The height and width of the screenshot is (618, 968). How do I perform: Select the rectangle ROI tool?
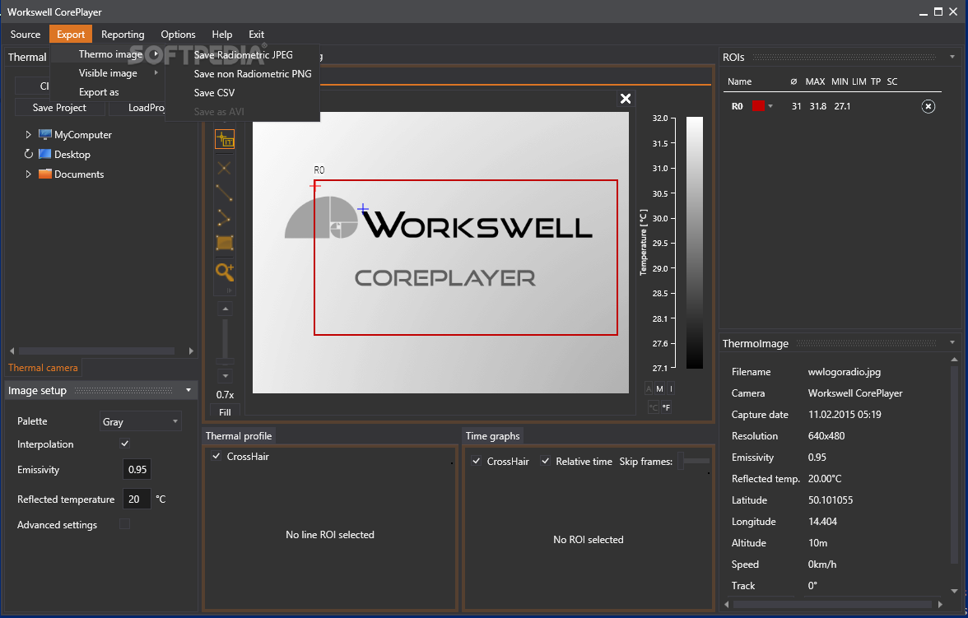coord(225,243)
